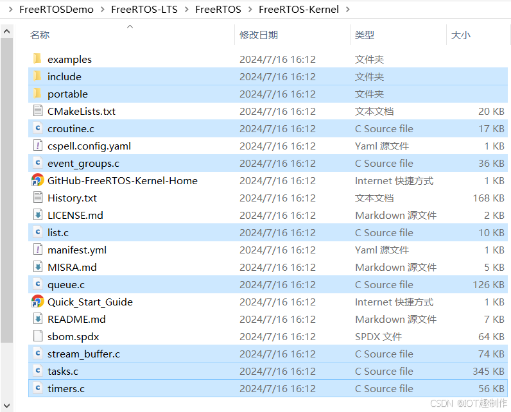Click the README.md markdown icon
This screenshot has height=412, width=511.
[38, 318]
